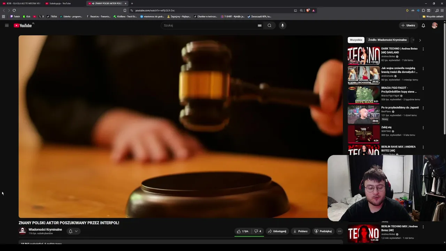Reload the page in browser toolbar
Screen dimensions: 446x251
tap(14, 10)
